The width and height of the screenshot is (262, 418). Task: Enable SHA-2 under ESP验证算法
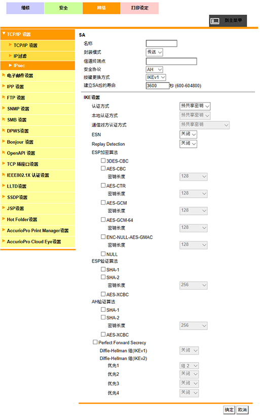point(103,277)
